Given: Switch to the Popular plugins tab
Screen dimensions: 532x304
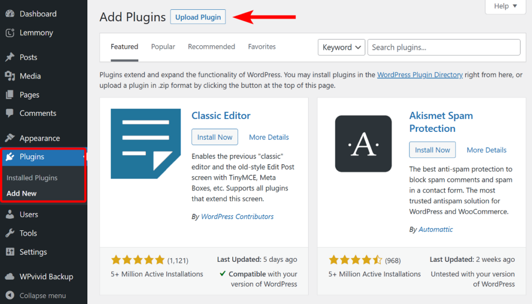Looking at the screenshot, I should (163, 46).
